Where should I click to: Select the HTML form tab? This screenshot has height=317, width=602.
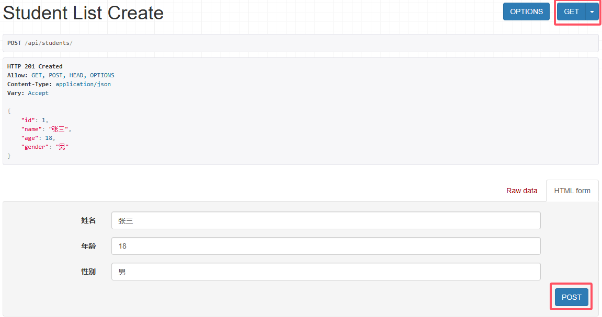coord(572,191)
